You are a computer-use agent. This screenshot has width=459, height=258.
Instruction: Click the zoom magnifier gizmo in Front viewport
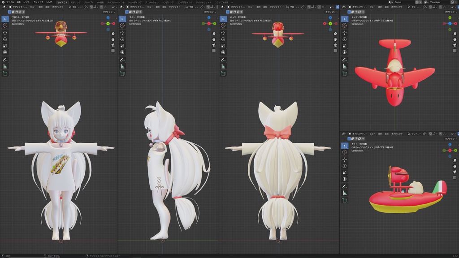click(113, 34)
